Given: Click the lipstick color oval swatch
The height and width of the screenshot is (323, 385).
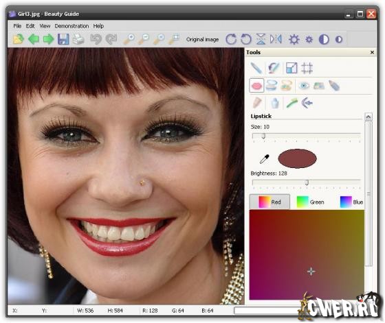Looking at the screenshot, I should [297, 158].
